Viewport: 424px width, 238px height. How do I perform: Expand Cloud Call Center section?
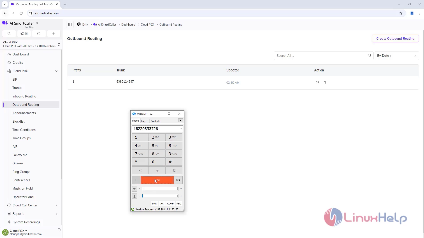(56, 205)
